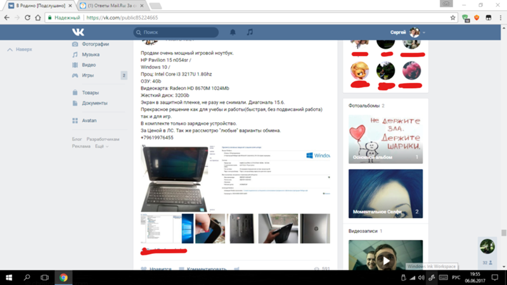The width and height of the screenshot is (507, 285).
Task: Click the Chrome taskbar icon
Action: point(63,277)
